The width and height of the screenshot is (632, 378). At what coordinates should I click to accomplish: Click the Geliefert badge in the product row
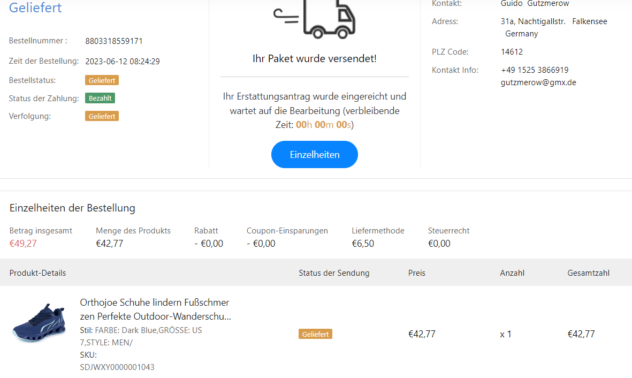pos(315,334)
